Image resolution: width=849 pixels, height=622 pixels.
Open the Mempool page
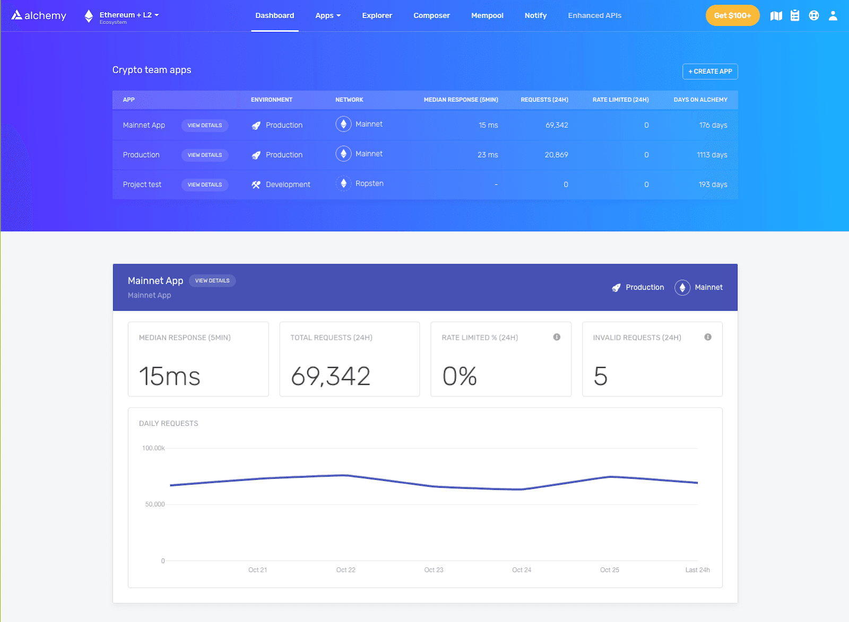[x=487, y=15]
